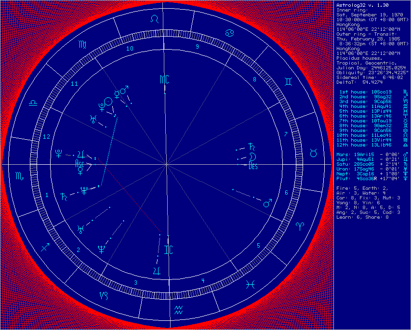Click the Leo glyph on the zodiac wheel
Screen dimensions: 411x330
point(154,18)
